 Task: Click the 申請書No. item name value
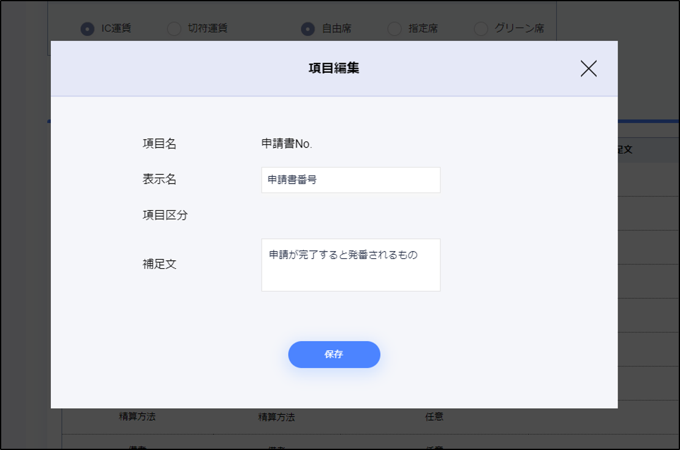coord(287,144)
